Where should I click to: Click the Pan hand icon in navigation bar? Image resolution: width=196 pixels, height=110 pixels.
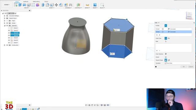click(92, 105)
